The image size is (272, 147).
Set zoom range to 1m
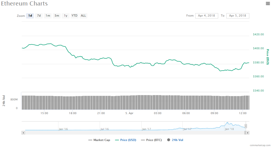point(48,16)
